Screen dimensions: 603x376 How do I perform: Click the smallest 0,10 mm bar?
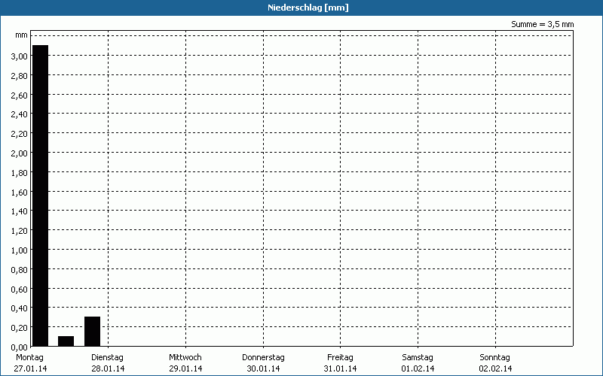[x=66, y=341]
